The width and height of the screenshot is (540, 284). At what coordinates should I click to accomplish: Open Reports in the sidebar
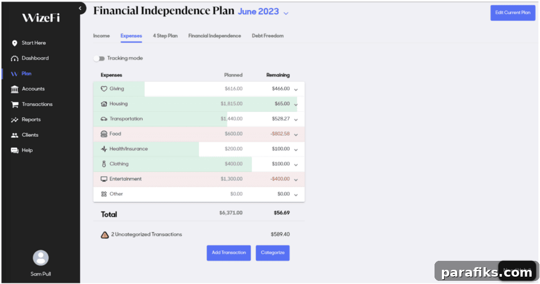(31, 120)
